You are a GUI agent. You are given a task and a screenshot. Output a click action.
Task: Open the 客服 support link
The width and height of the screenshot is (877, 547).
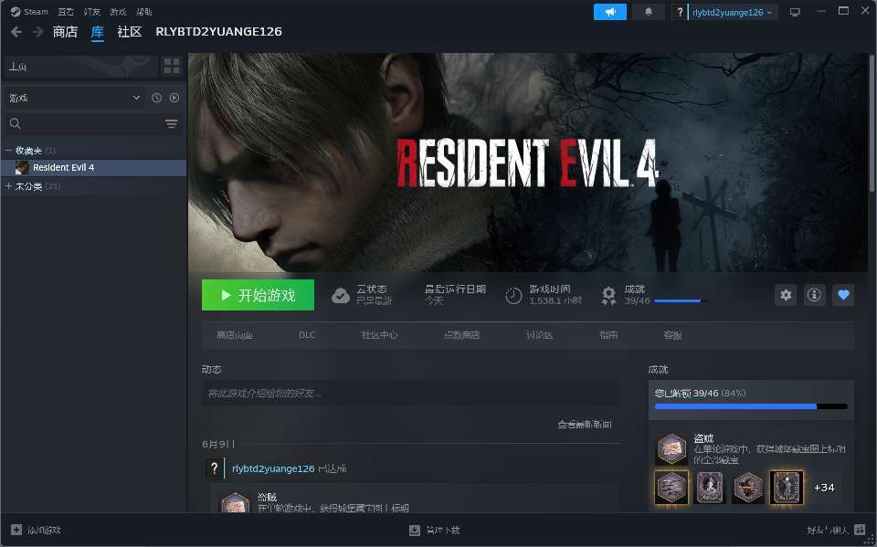[x=673, y=335]
